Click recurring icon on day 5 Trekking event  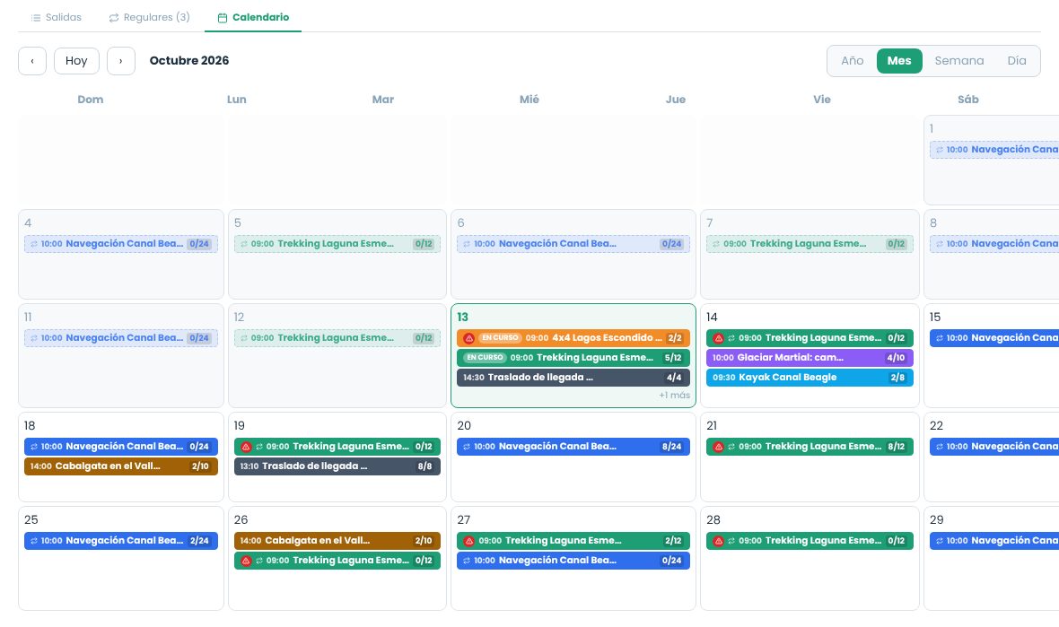click(244, 244)
